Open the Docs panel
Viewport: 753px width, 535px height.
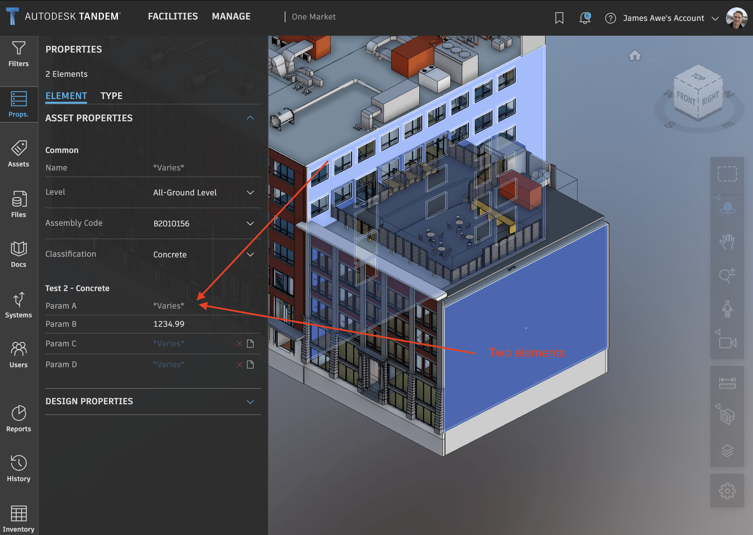pyautogui.click(x=19, y=254)
